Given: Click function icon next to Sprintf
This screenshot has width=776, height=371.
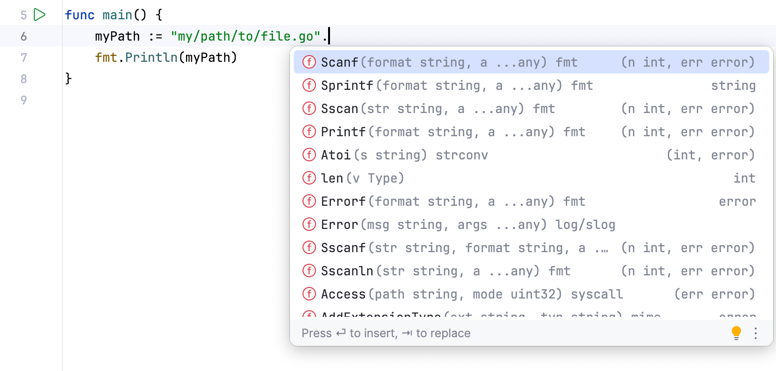Looking at the screenshot, I should [309, 86].
